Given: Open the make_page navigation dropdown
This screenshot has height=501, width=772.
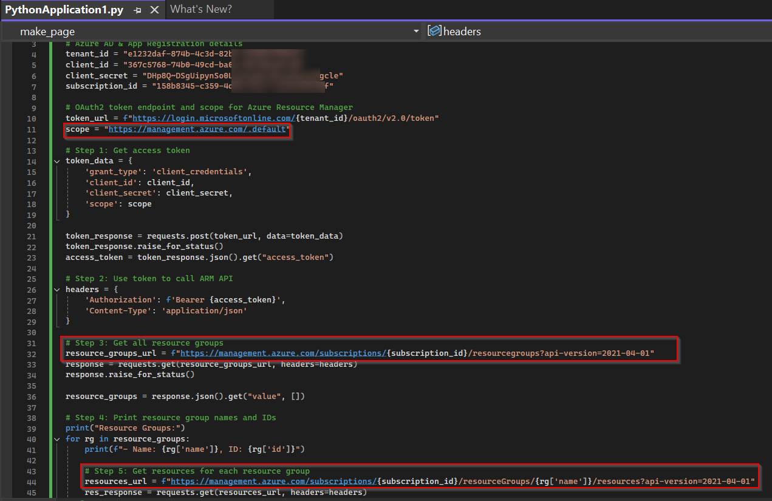Looking at the screenshot, I should click(211, 32).
